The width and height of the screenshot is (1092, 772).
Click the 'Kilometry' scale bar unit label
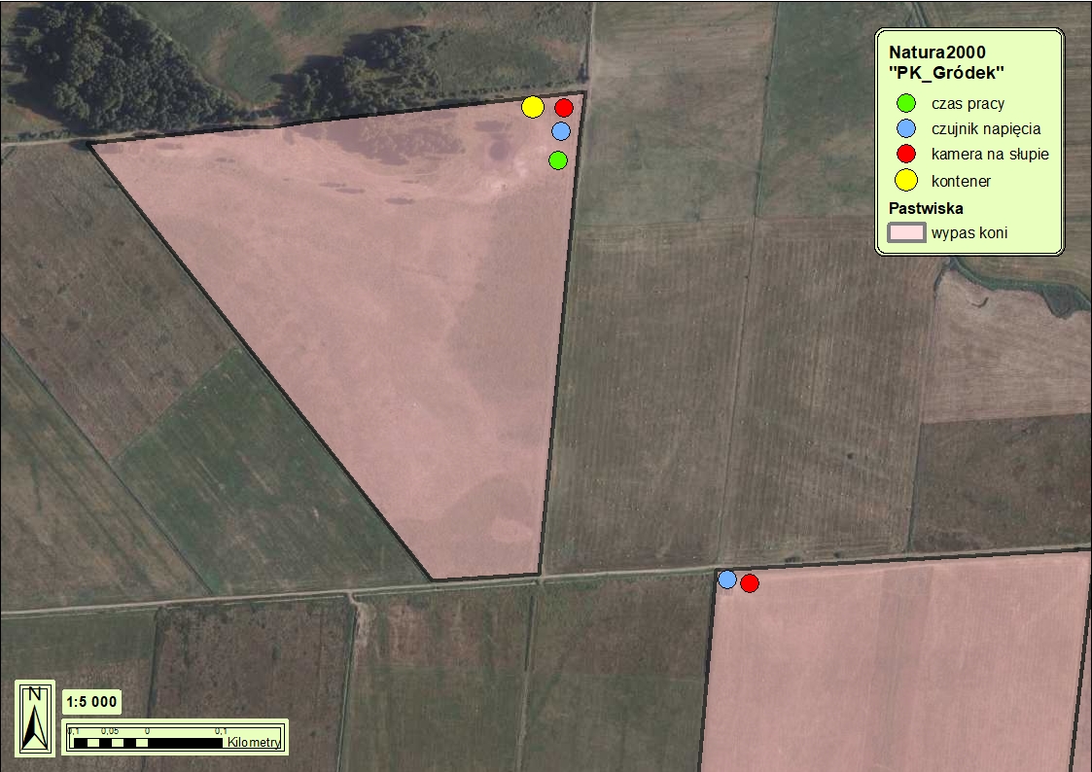(254, 743)
